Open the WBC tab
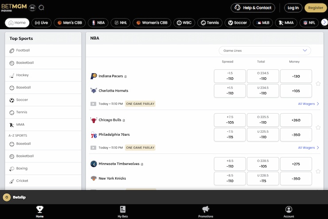Screen dimensions: 328x219 pyautogui.click(x=184, y=23)
